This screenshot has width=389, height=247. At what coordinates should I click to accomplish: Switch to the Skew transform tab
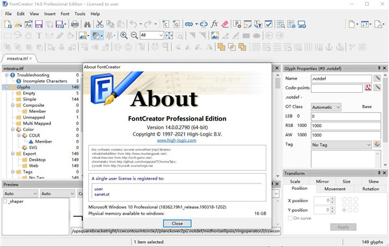[373, 182]
